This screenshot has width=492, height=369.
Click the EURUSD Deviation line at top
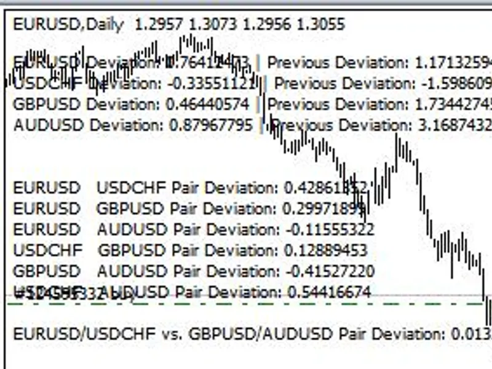[x=132, y=63]
